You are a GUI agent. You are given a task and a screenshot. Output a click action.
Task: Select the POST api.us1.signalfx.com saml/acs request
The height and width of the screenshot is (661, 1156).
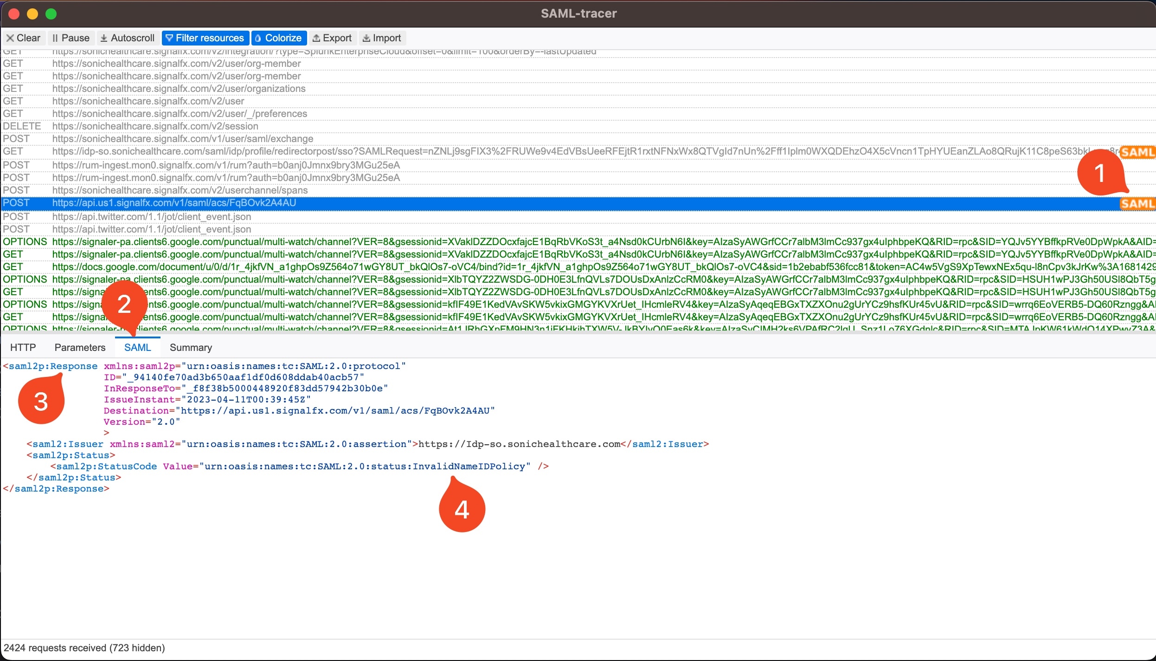[x=578, y=203]
